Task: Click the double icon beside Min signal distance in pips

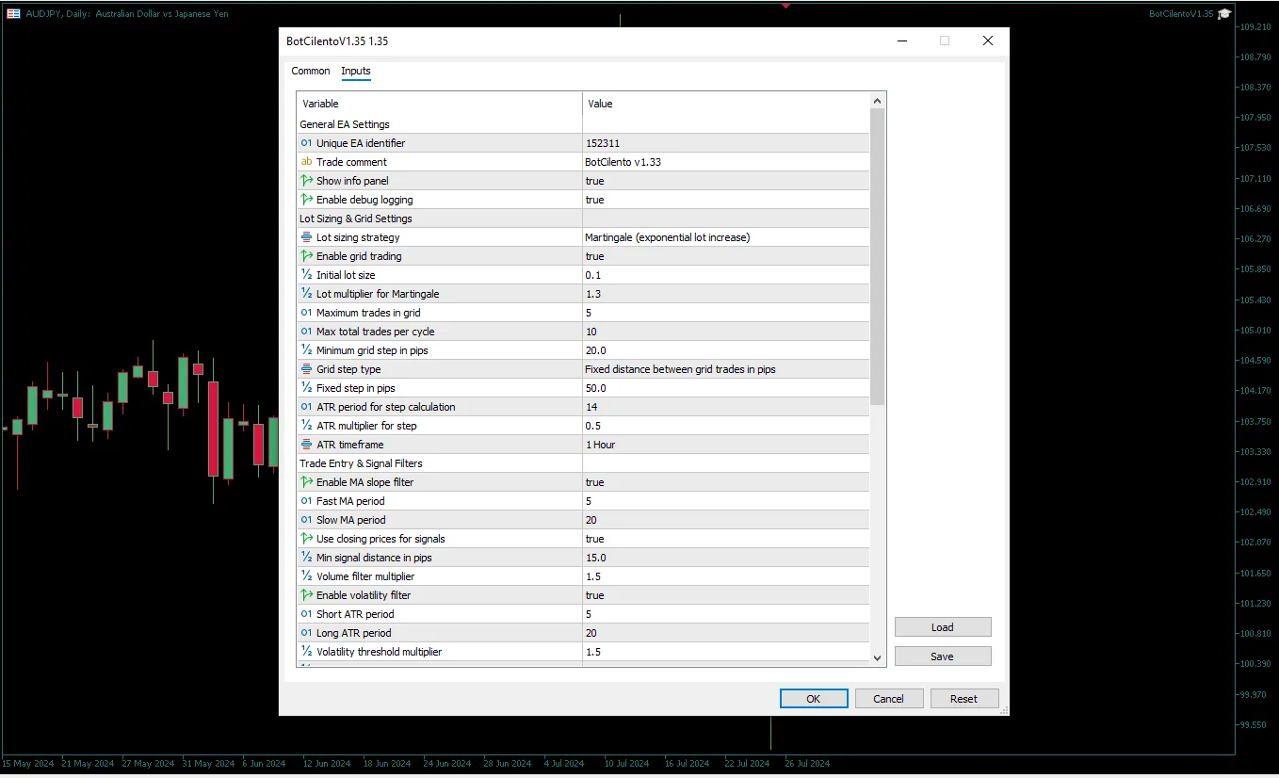Action: point(306,558)
